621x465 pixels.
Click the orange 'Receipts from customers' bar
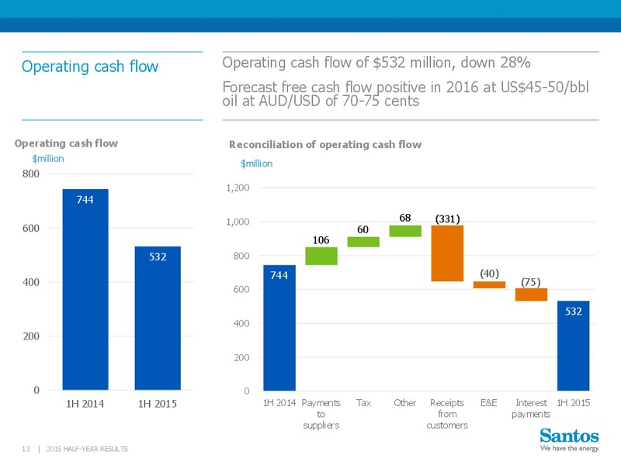(447, 253)
